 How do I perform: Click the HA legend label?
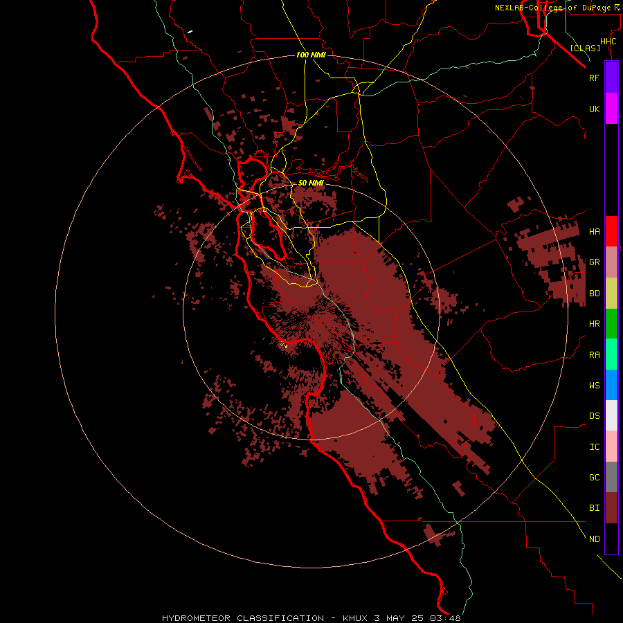tap(594, 232)
